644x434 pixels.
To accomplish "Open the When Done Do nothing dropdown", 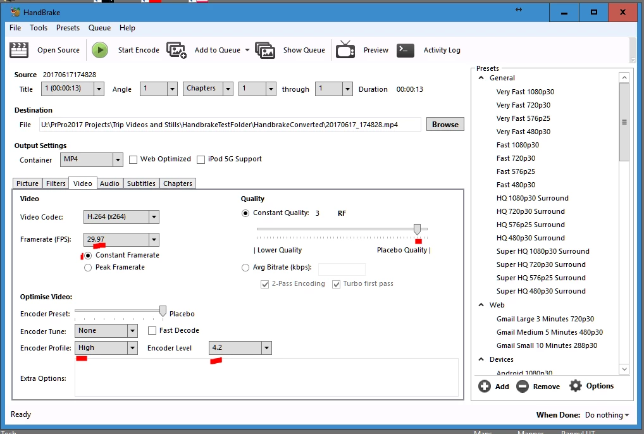I will [607, 415].
